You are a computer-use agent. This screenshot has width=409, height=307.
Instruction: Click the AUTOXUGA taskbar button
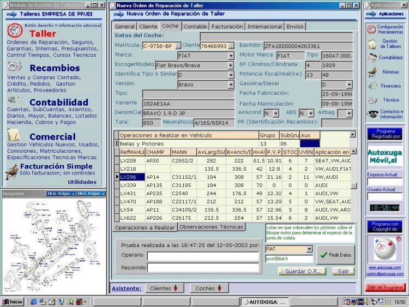pyautogui.click(x=264, y=302)
